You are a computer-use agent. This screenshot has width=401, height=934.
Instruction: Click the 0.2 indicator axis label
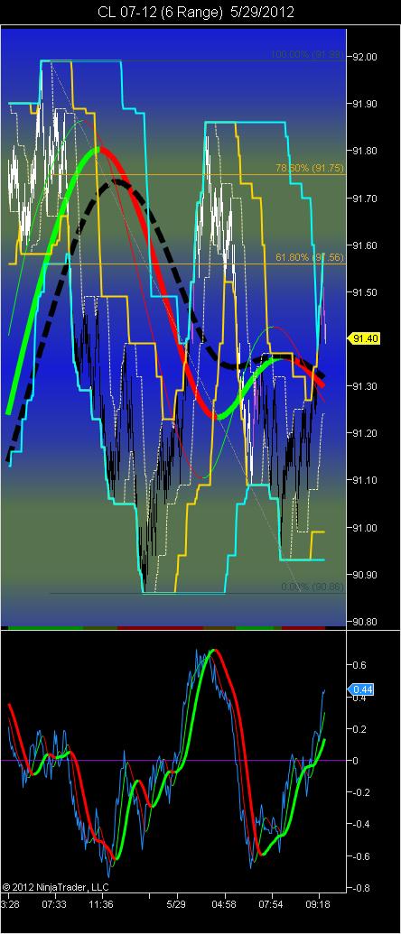[x=359, y=729]
